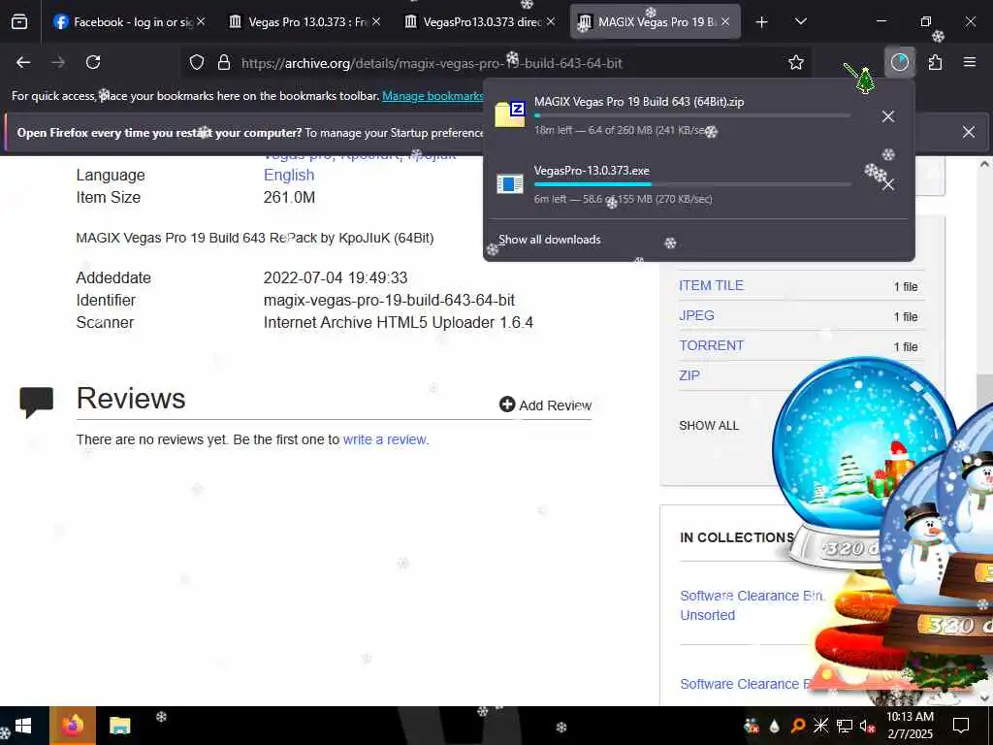Go back to the previous page
This screenshot has height=745, width=993.
click(23, 62)
